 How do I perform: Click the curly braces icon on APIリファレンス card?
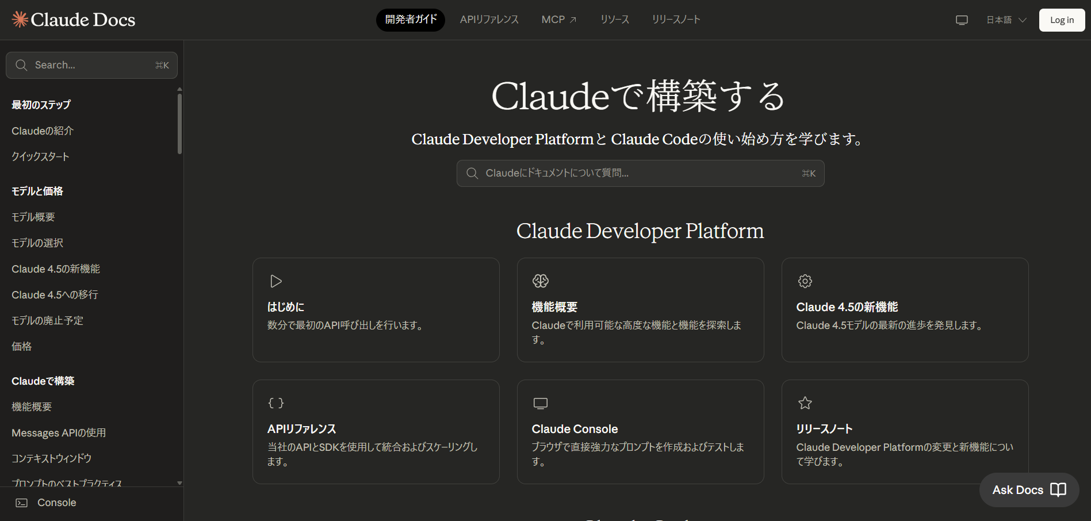tap(275, 403)
